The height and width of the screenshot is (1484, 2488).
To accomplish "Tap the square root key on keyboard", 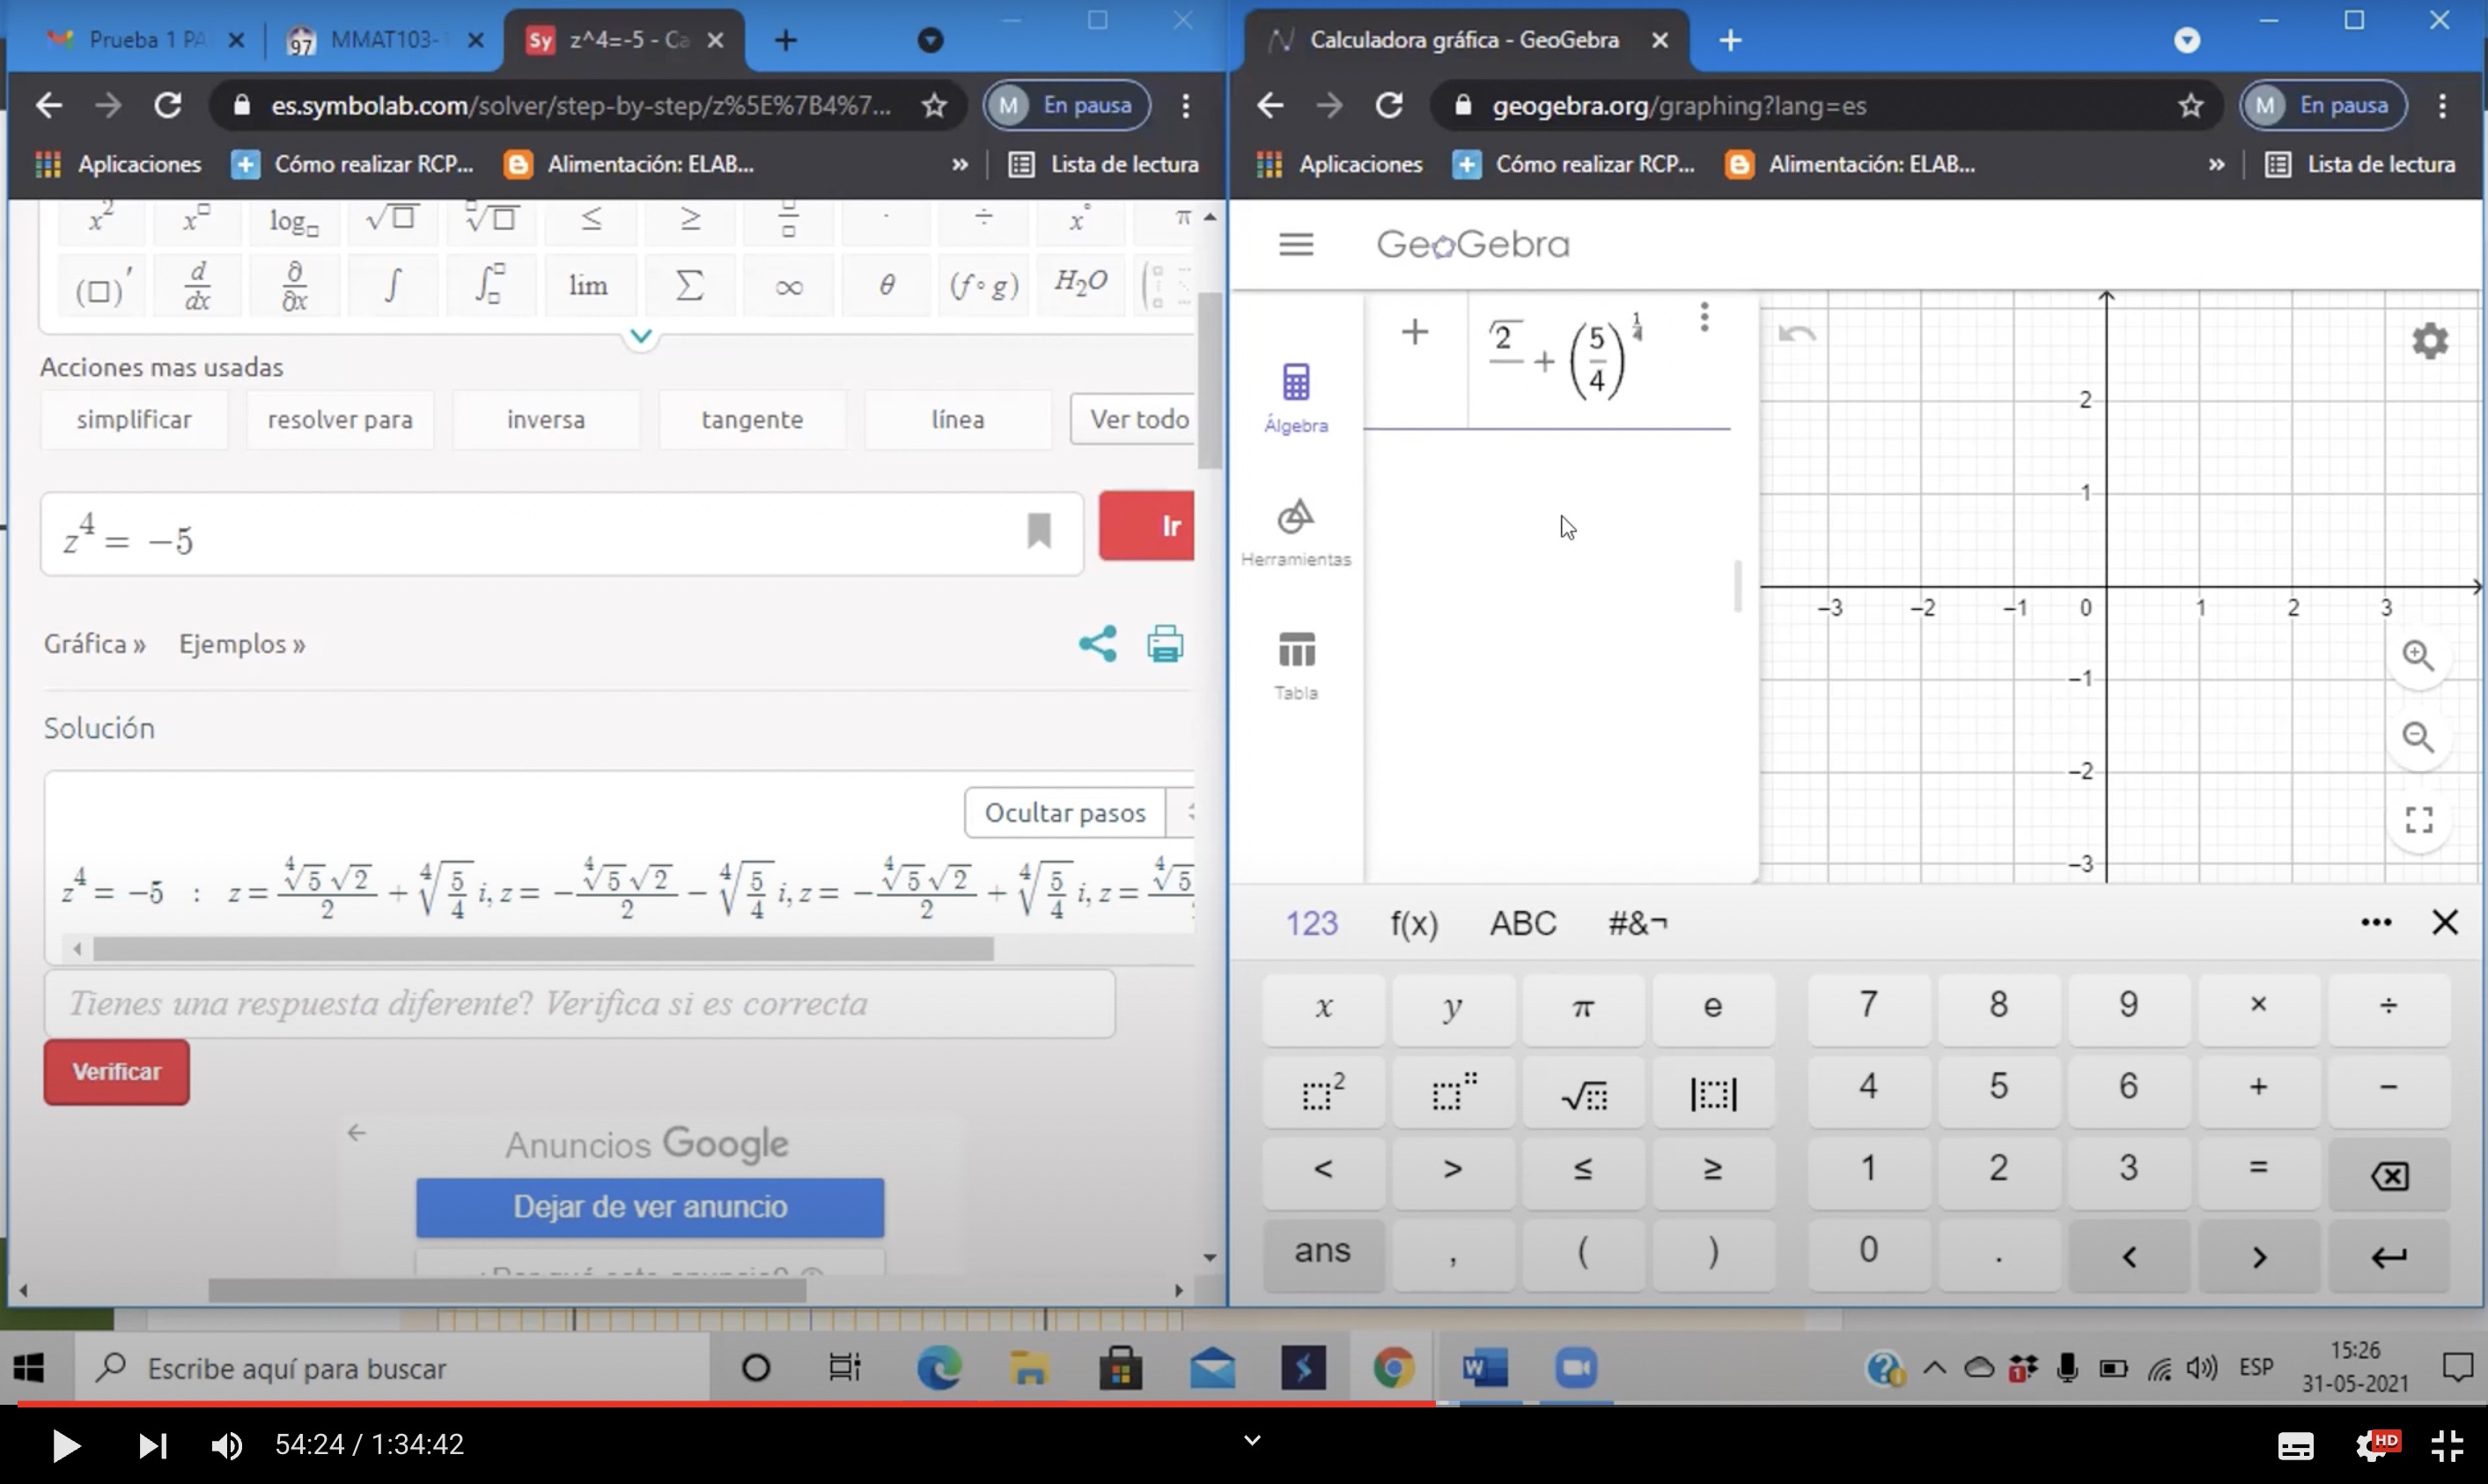I will [1583, 1093].
